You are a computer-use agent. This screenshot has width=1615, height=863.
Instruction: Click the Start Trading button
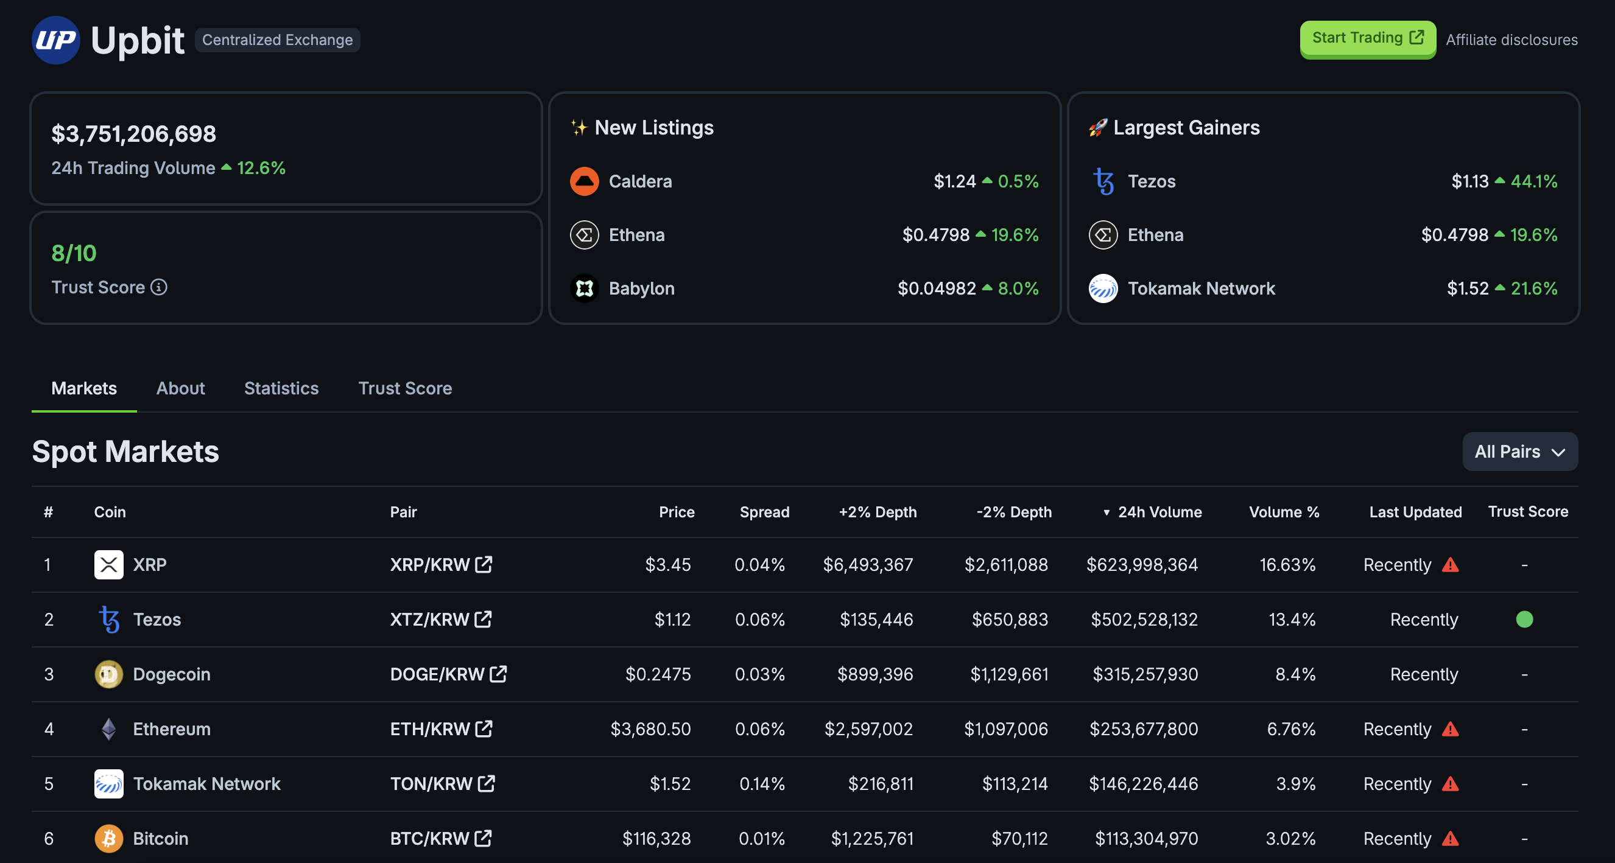1368,39
